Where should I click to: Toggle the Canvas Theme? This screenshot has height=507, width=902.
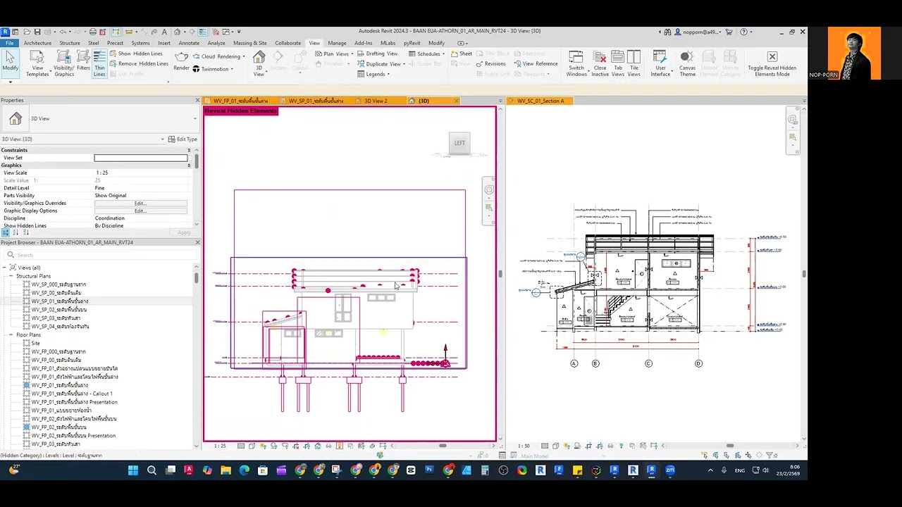687,63
